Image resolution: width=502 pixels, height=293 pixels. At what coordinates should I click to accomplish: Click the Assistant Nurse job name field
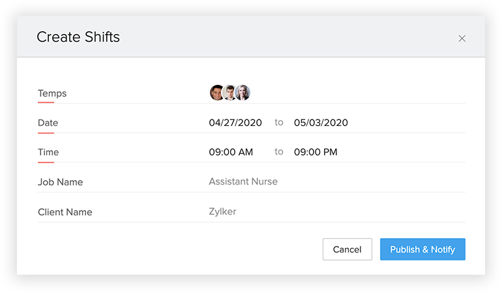(243, 181)
